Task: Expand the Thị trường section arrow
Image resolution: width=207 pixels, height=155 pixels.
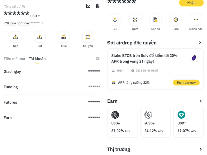Action: [x=200, y=149]
